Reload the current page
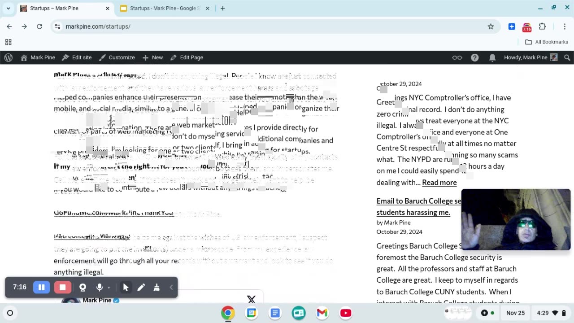Viewport: 574px width, 323px height. coord(39,26)
